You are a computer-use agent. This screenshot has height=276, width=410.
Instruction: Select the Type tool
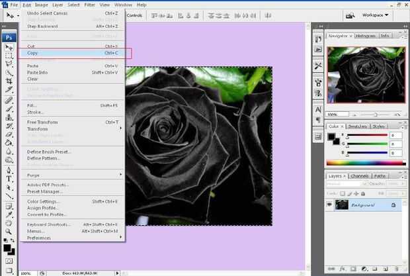(9, 179)
